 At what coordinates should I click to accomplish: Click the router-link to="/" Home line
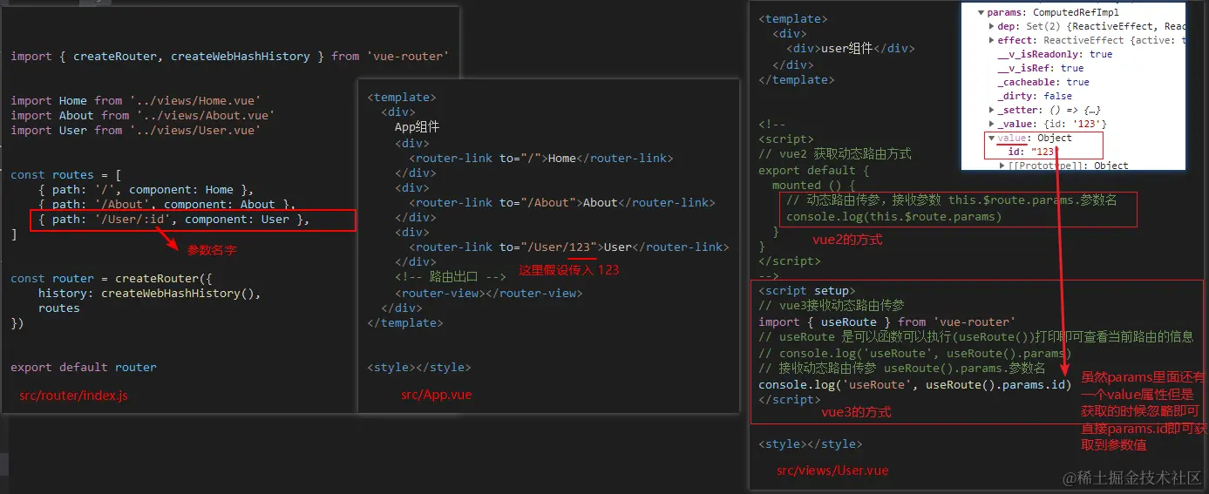540,158
